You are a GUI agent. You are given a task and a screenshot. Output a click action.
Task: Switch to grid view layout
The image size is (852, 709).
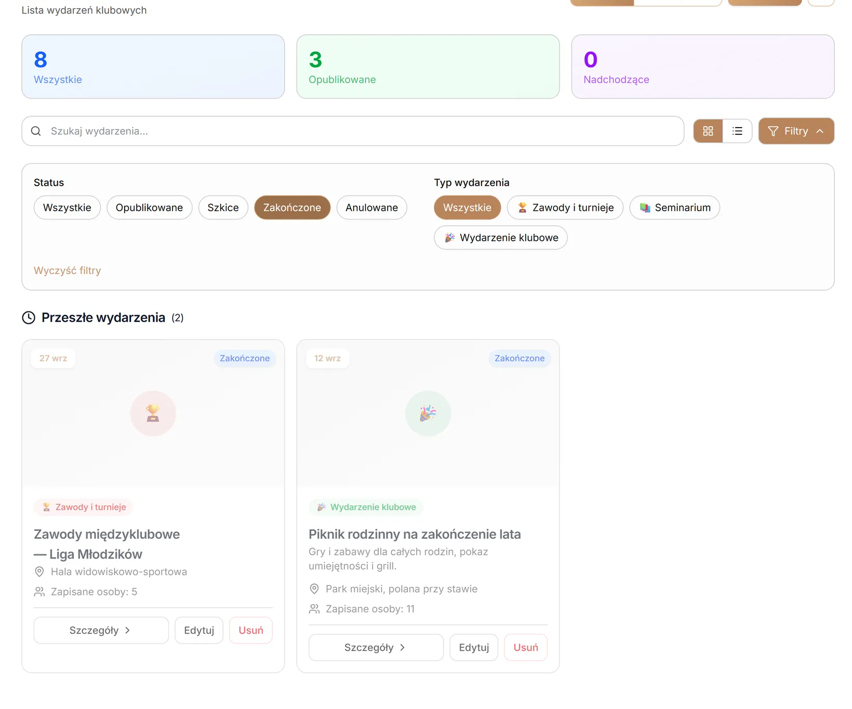pyautogui.click(x=708, y=131)
